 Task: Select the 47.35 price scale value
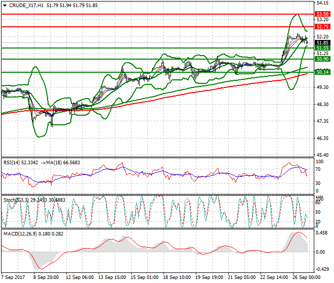[322, 121]
